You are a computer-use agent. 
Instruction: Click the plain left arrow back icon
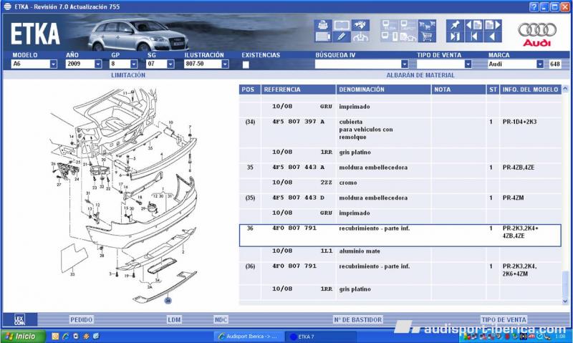click(x=493, y=37)
